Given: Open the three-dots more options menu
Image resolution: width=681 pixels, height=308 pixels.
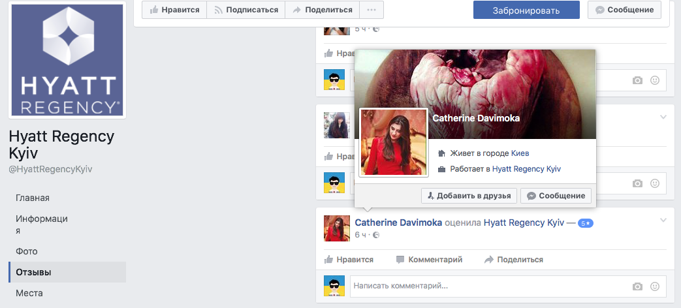Looking at the screenshot, I should point(372,10).
